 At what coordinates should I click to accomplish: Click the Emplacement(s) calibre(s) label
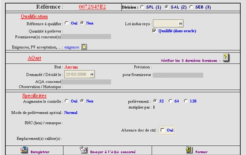coord(39,139)
